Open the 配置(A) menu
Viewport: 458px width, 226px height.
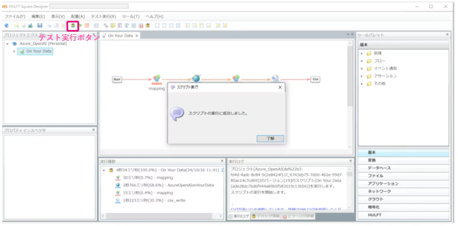tap(78, 17)
